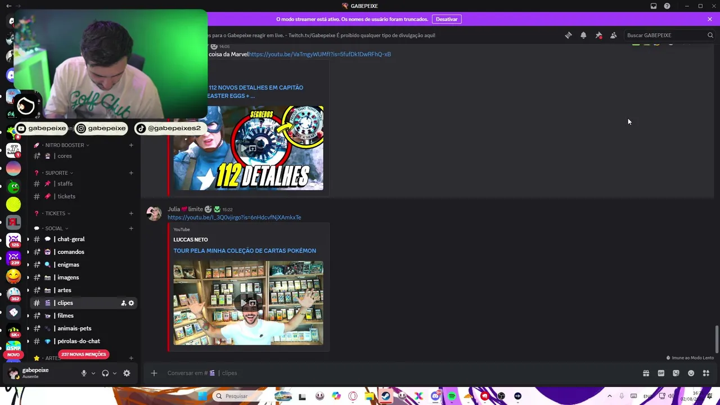Open headphone output options dropdown arrow
Viewport: 720px width, 405px height.
(x=115, y=373)
